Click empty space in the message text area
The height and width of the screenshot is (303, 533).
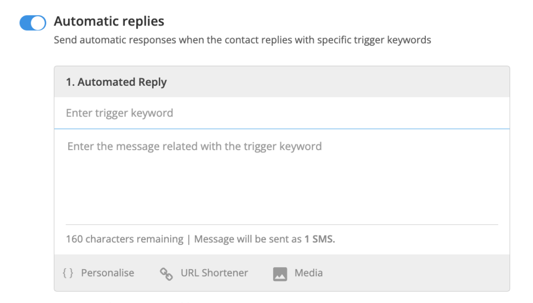pyautogui.click(x=282, y=190)
